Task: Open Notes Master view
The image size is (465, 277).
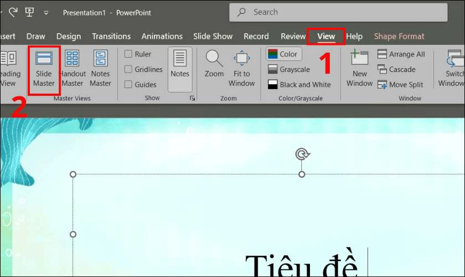Action: 101,69
